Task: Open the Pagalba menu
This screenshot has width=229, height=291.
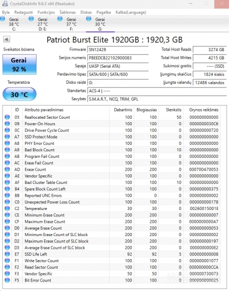Action: click(104, 12)
